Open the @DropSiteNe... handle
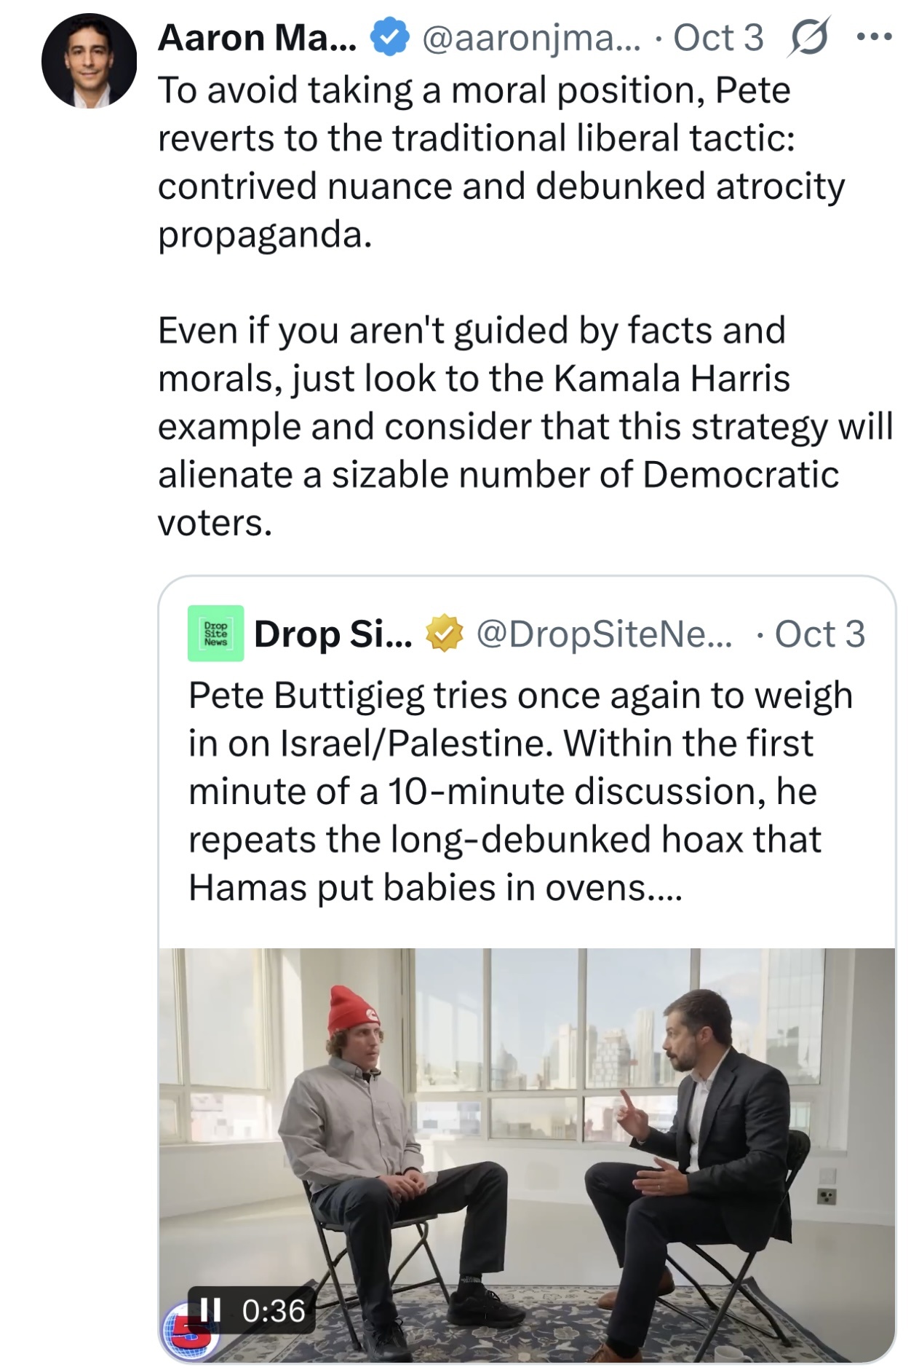The height and width of the screenshot is (1370, 911). [x=604, y=634]
